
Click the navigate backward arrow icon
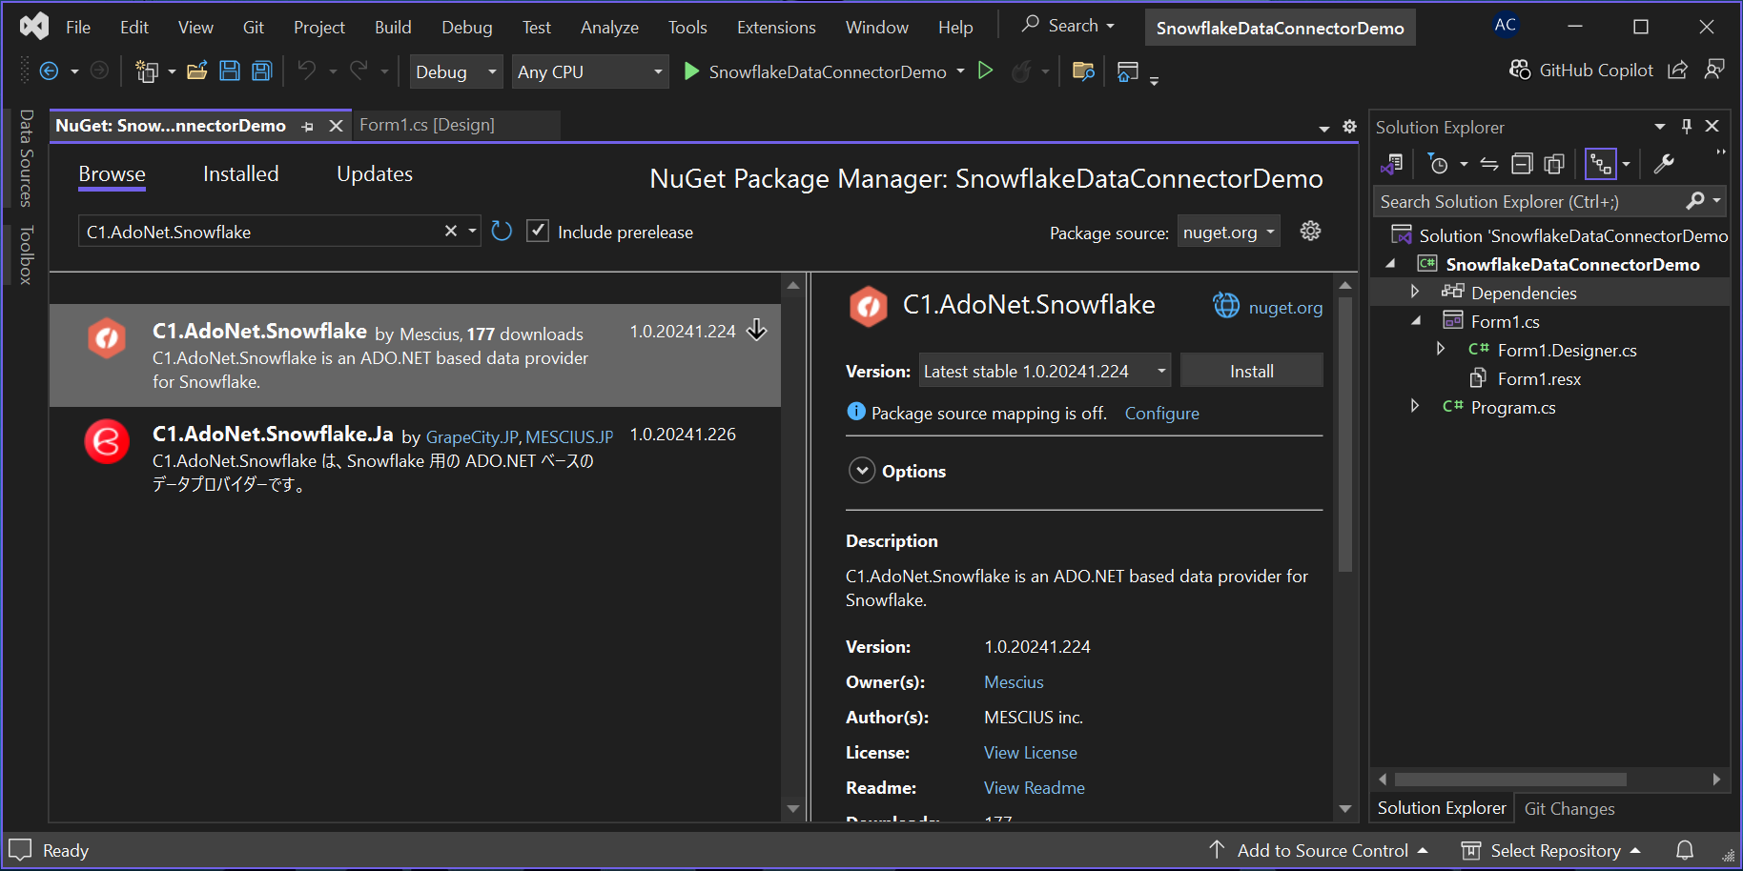(50, 71)
